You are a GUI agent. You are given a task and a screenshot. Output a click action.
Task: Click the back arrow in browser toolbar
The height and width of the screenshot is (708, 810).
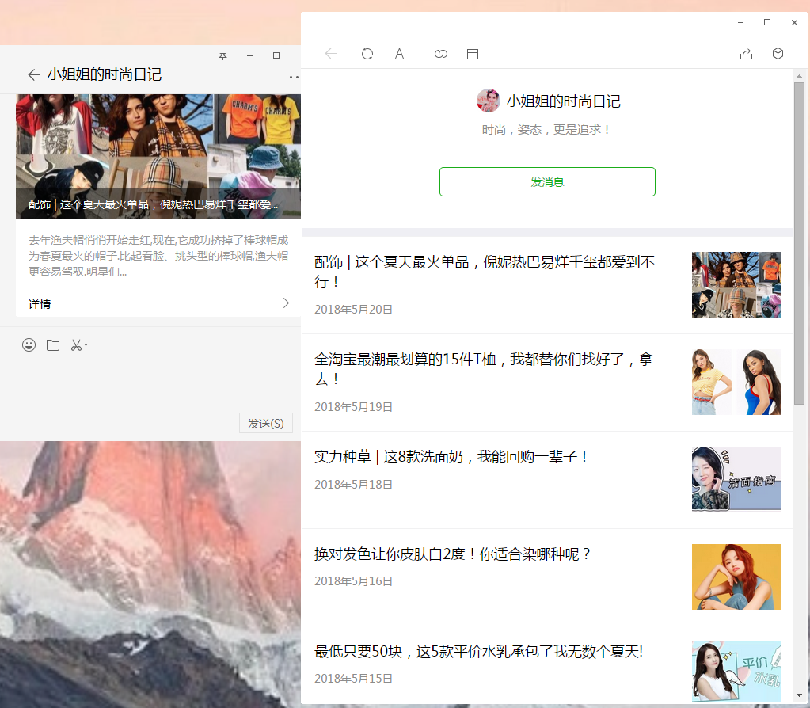[331, 54]
